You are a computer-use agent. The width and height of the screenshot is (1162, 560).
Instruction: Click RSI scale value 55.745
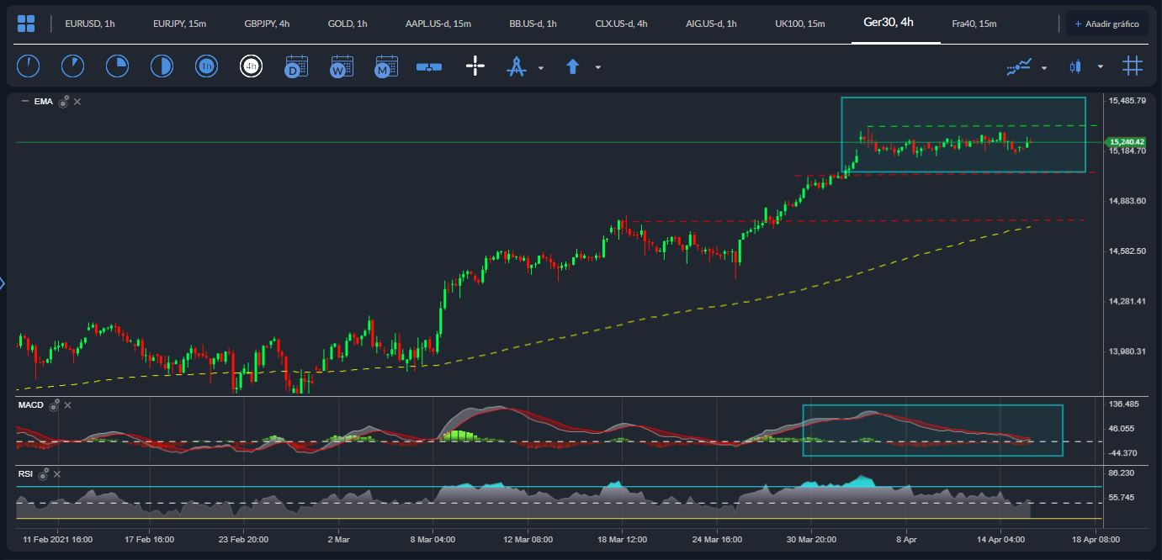[x=1122, y=497]
